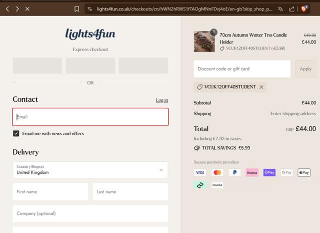The image size is (320, 233).
Task: Remove VCUK12OFF40STUDENT code with X
Action: coord(261,87)
